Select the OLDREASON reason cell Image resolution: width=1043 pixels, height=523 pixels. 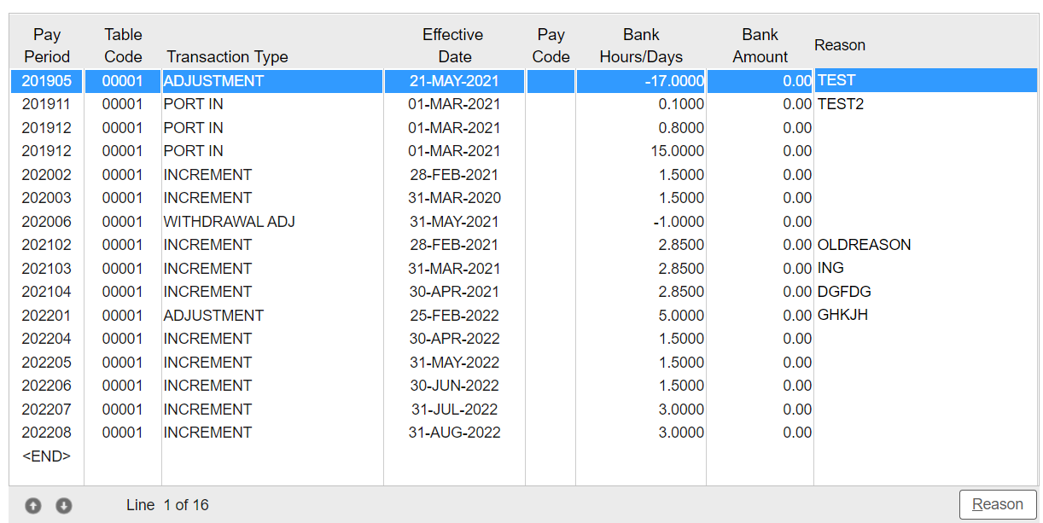click(x=864, y=245)
